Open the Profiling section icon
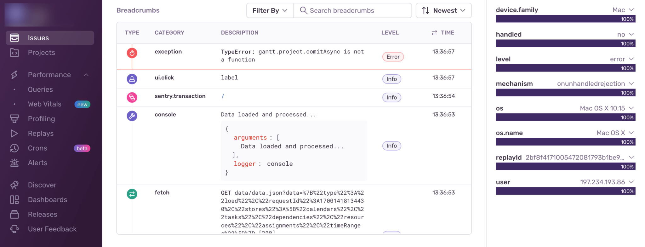The height and width of the screenshot is (247, 645). [14, 119]
